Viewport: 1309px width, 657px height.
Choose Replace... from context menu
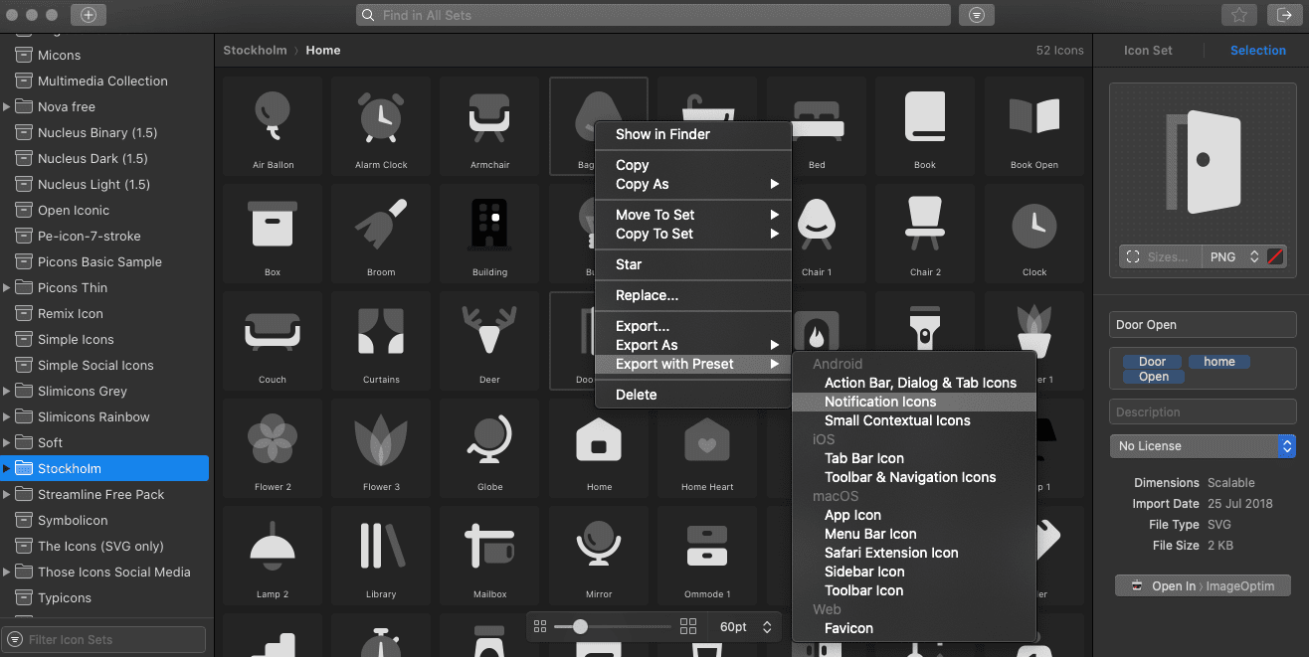(692, 295)
